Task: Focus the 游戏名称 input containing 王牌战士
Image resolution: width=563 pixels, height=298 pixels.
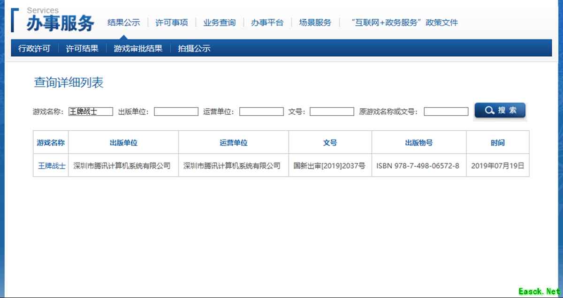Action: (x=91, y=112)
